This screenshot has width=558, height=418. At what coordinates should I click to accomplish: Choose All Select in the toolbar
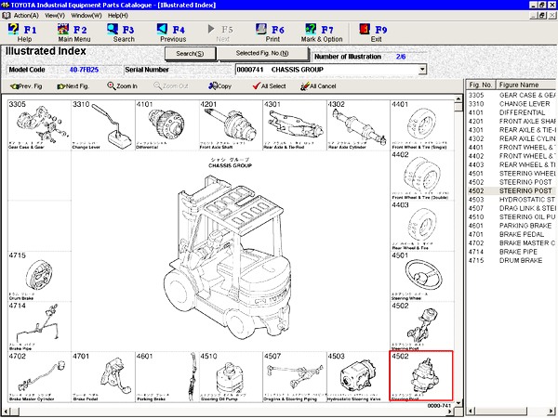click(269, 86)
